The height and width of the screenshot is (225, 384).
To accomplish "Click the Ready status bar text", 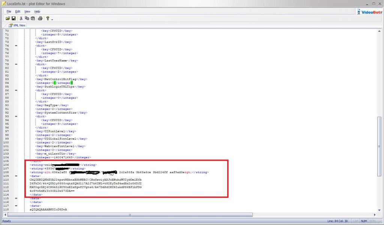I will click(7, 221).
